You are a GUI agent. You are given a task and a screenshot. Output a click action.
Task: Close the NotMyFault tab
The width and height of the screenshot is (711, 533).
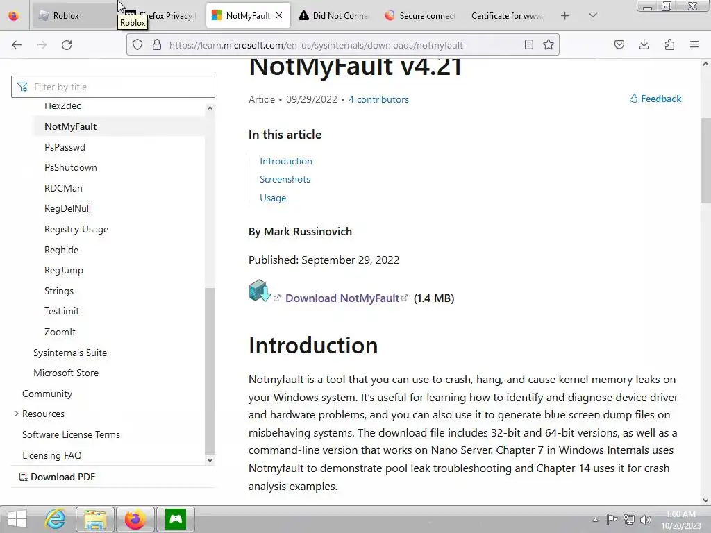point(279,15)
